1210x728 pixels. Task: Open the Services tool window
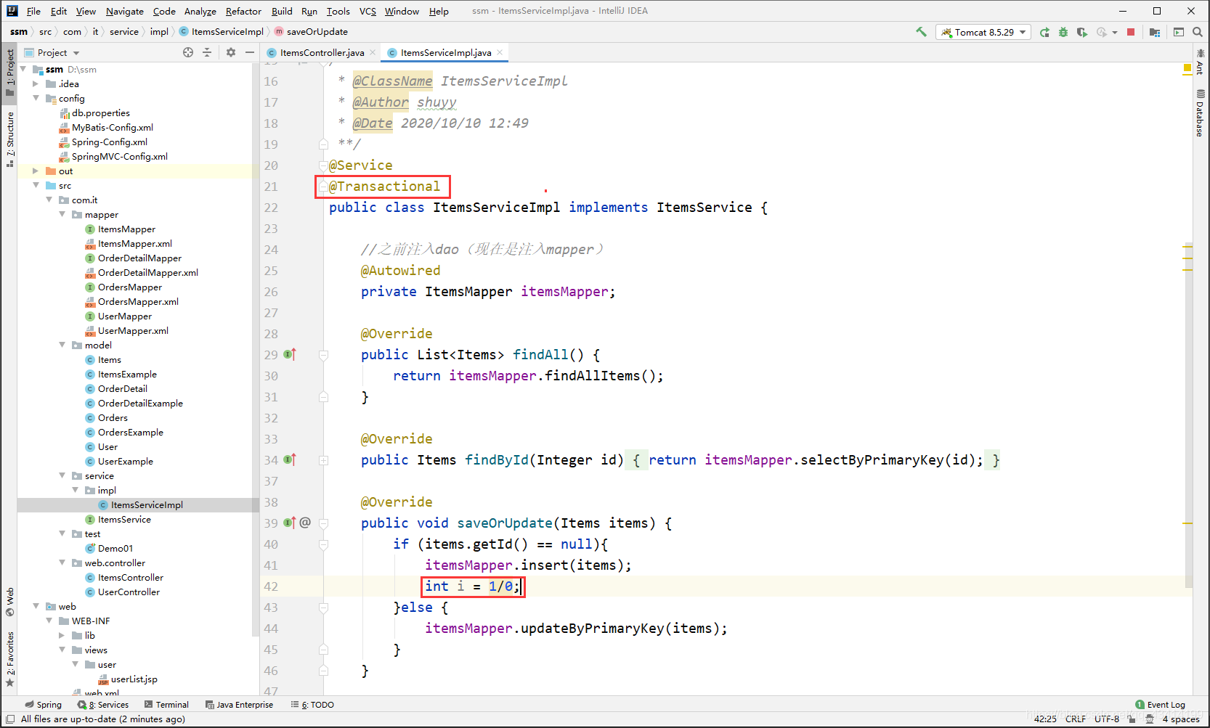103,705
